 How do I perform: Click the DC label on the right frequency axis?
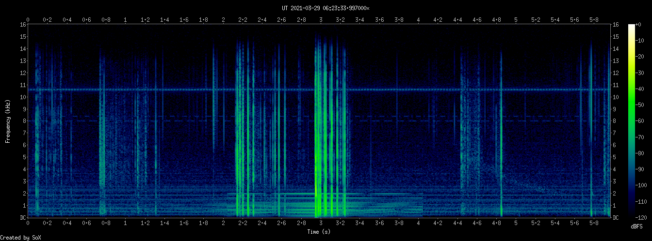[x=616, y=218]
